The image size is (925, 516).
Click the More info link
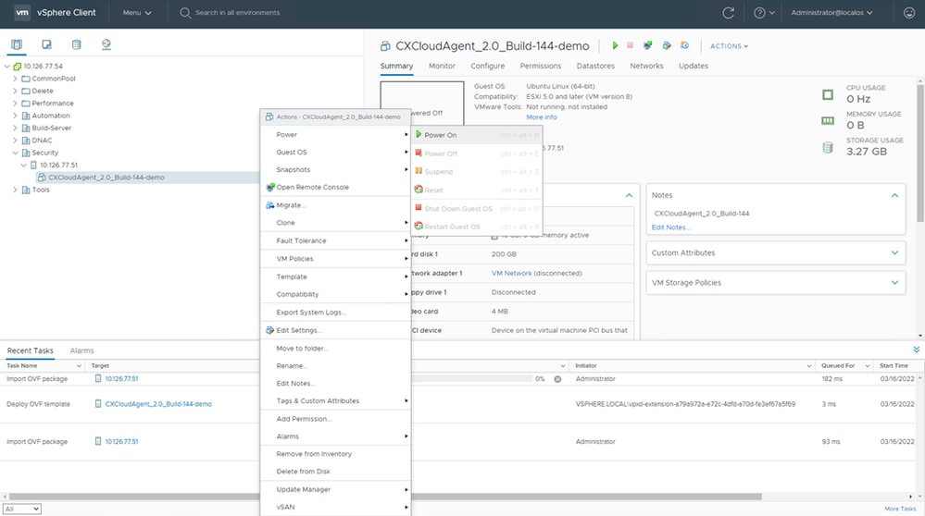coord(542,117)
